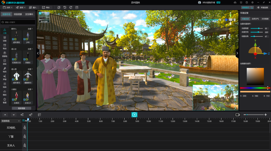Switch to 资源市场 tab

pos(6,14)
